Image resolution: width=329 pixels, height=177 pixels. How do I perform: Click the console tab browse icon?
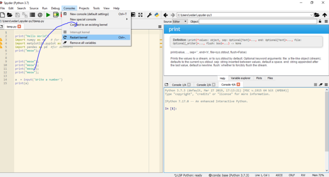(x=166, y=85)
